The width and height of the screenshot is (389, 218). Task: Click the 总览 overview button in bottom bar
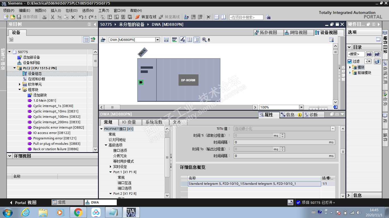pyautogui.click(x=68, y=202)
